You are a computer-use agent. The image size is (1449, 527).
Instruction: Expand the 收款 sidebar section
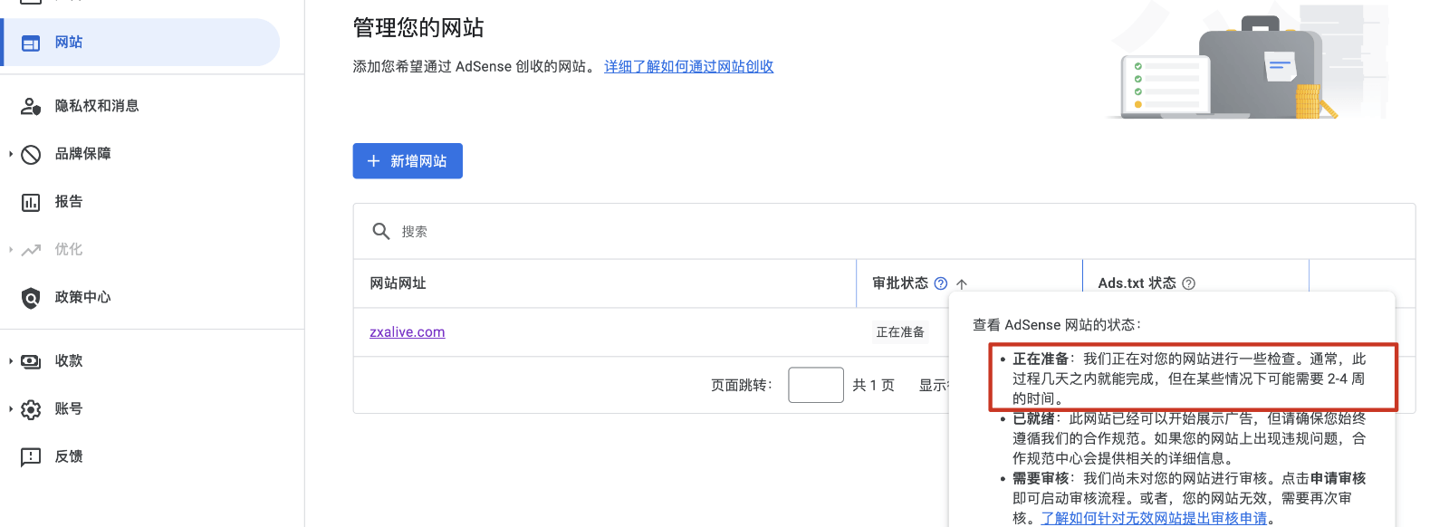coord(10,360)
